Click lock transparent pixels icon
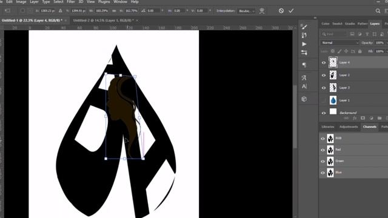 [333, 51]
